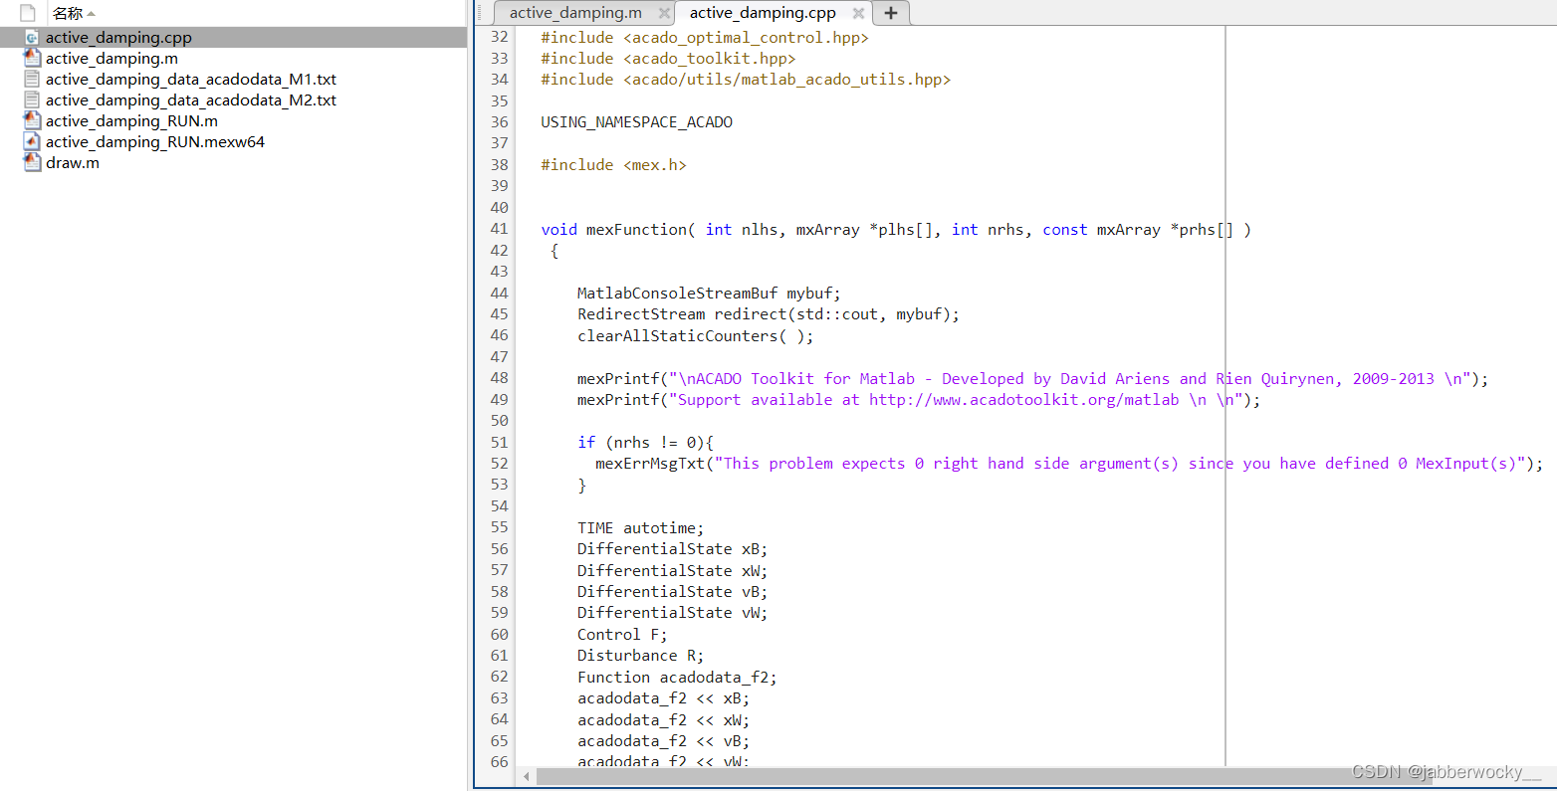Select active_damping_data_acadodata_M2.txt in file list
Image resolution: width=1557 pixels, height=791 pixels.
point(191,100)
